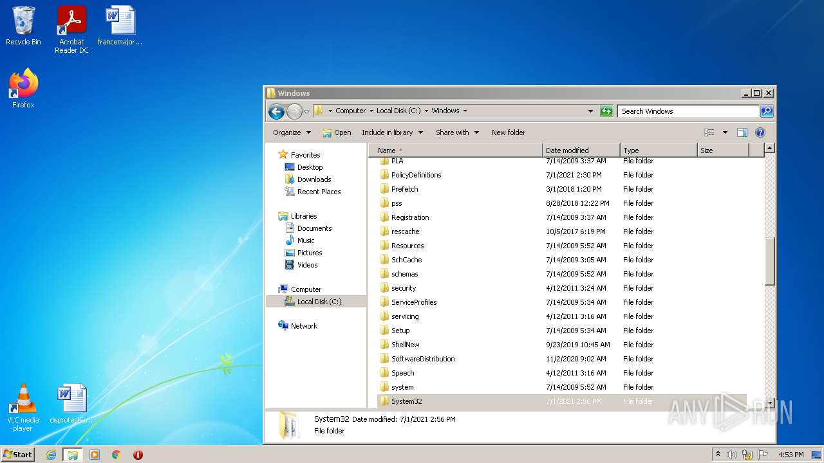This screenshot has width=824, height=463.
Task: Open Firefox desktop shortcut
Action: (x=23, y=89)
